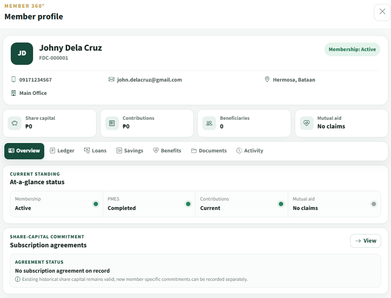Image resolution: width=391 pixels, height=298 pixels.
Task: Click the Main Office branch text
Action: (x=33, y=93)
